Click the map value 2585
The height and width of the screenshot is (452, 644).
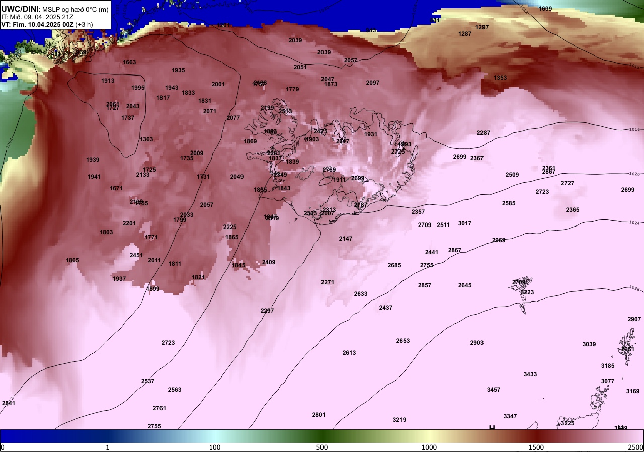coord(509,203)
